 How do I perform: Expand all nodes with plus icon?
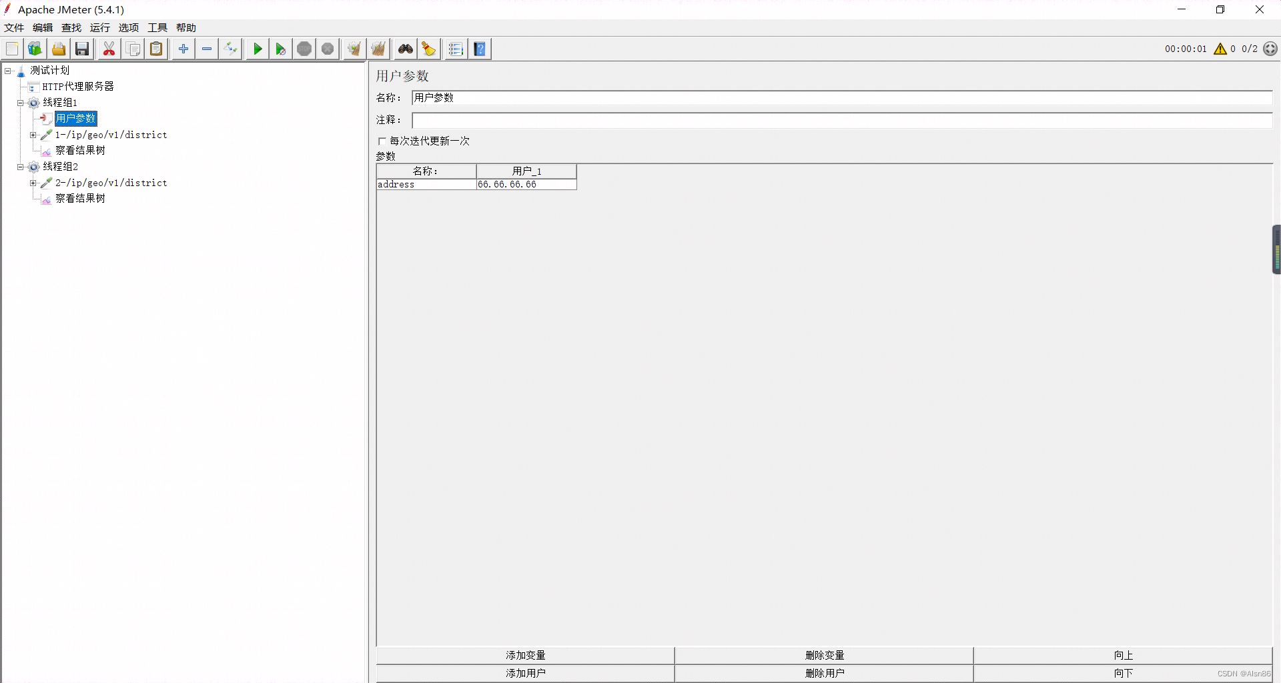(x=183, y=49)
